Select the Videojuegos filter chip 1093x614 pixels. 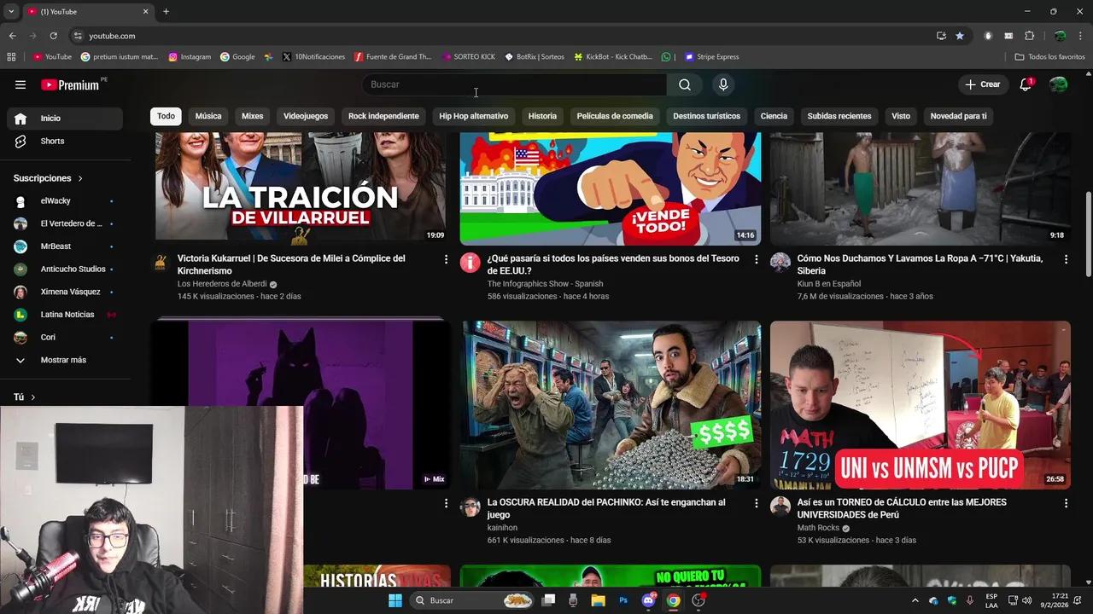click(306, 116)
